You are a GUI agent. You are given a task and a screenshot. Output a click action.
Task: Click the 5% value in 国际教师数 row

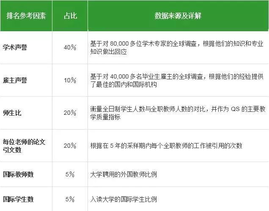click(x=70, y=174)
